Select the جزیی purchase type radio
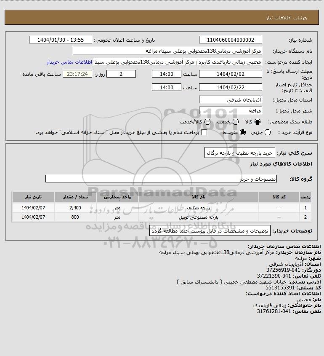This screenshot has width=324, height=356. click(268, 132)
